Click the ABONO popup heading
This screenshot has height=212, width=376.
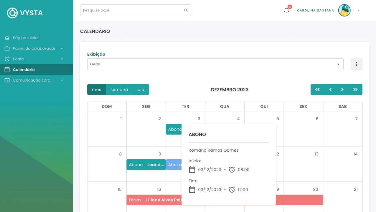197,134
